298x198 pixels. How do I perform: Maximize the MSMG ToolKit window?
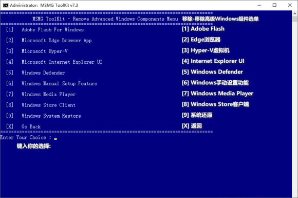(x=274, y=5)
